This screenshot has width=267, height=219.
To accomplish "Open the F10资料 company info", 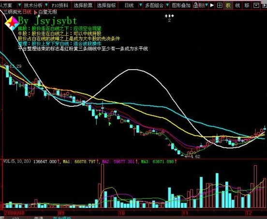I will click(60, 5).
